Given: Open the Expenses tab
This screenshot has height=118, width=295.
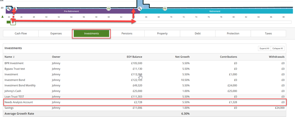Looking at the screenshot, I should click(56, 34).
